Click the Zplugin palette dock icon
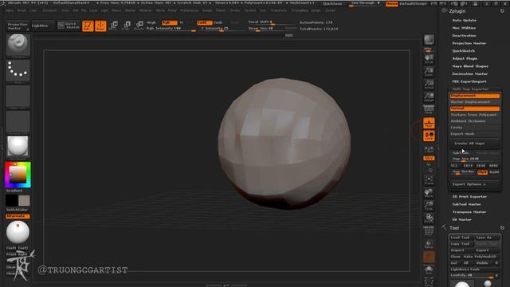 point(502,11)
